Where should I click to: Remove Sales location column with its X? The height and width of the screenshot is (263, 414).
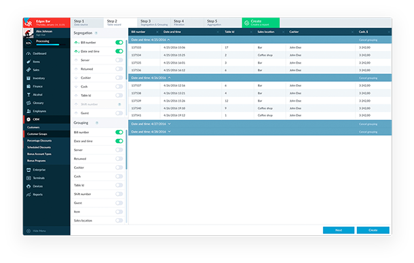tap(283, 32)
